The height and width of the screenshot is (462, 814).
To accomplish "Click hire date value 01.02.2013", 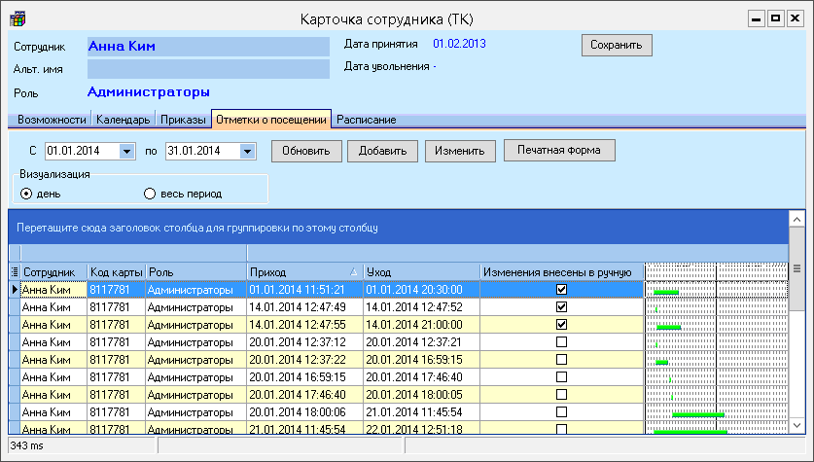I will pyautogui.click(x=459, y=44).
